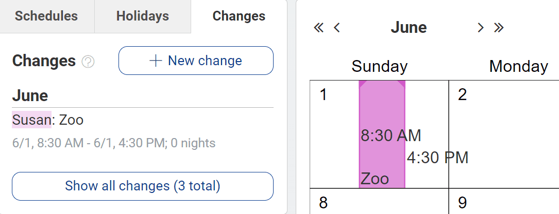The width and height of the screenshot is (559, 214).
Task: Jump forward a year with double right arrows
Action: [x=499, y=28]
